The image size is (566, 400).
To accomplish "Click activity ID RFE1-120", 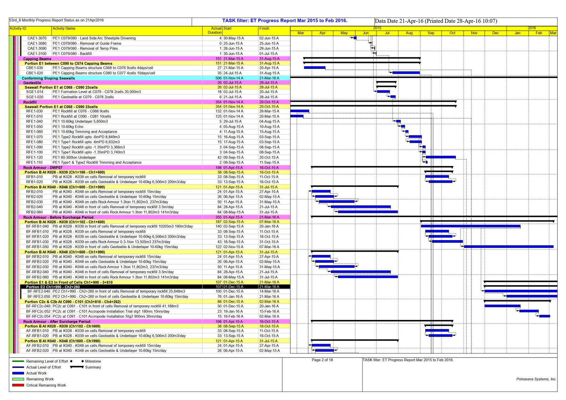I will [34, 157].
